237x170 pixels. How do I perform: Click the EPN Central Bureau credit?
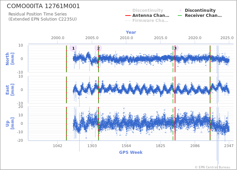pos(212,167)
